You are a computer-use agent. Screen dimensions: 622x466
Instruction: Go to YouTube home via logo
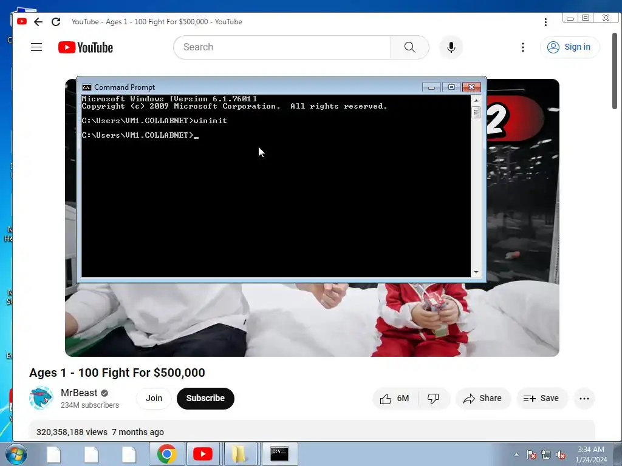85,47
